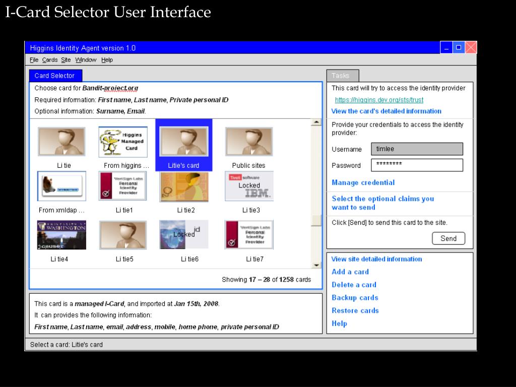The image size is (516, 387).
Task: Focus the Password input field
Action: click(417, 165)
